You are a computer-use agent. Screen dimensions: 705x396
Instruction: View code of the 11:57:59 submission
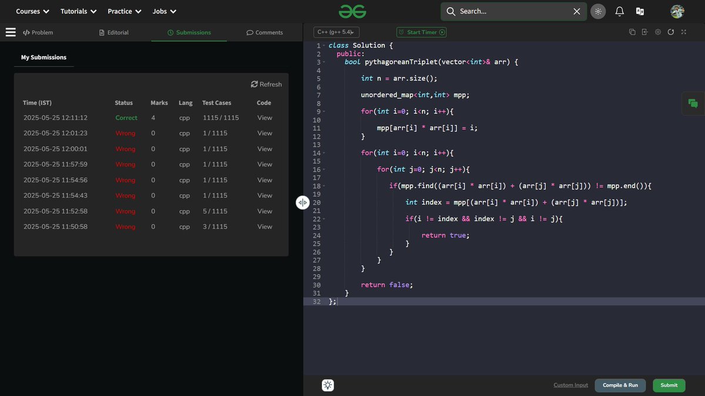coord(265,164)
